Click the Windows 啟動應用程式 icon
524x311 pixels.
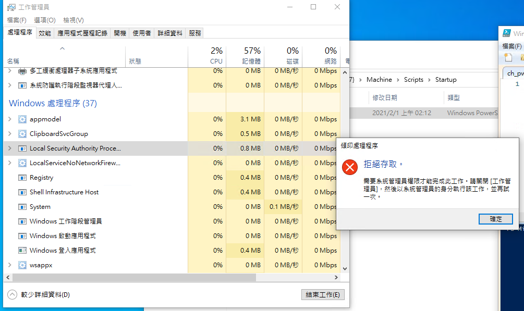(x=22, y=236)
